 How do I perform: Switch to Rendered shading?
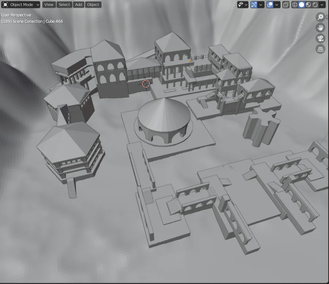315,5
